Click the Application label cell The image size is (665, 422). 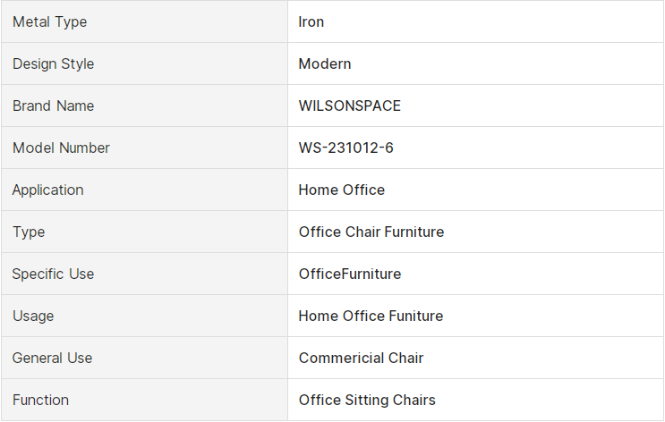(144, 190)
